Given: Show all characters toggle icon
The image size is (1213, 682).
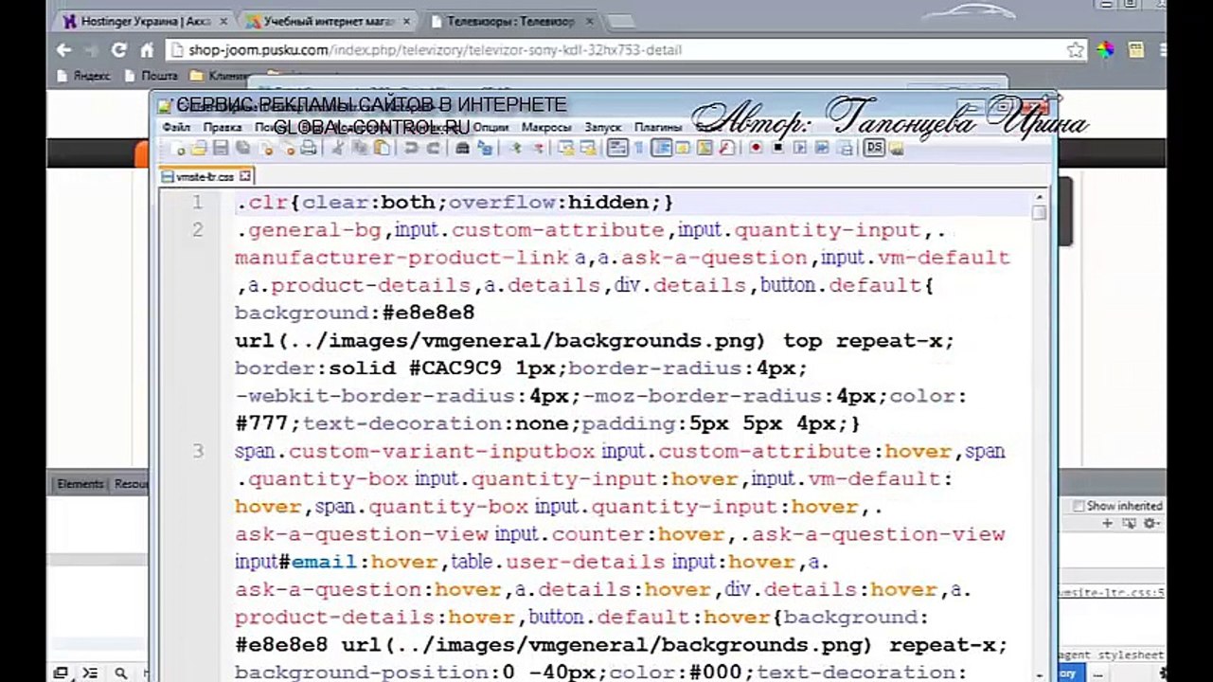Looking at the screenshot, I should (639, 148).
